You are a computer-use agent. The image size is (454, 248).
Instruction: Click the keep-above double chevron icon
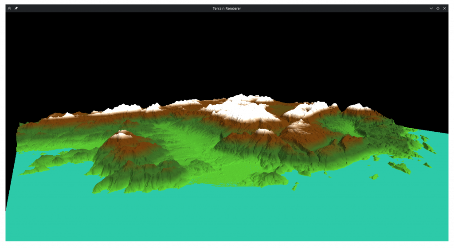[x=9, y=8]
